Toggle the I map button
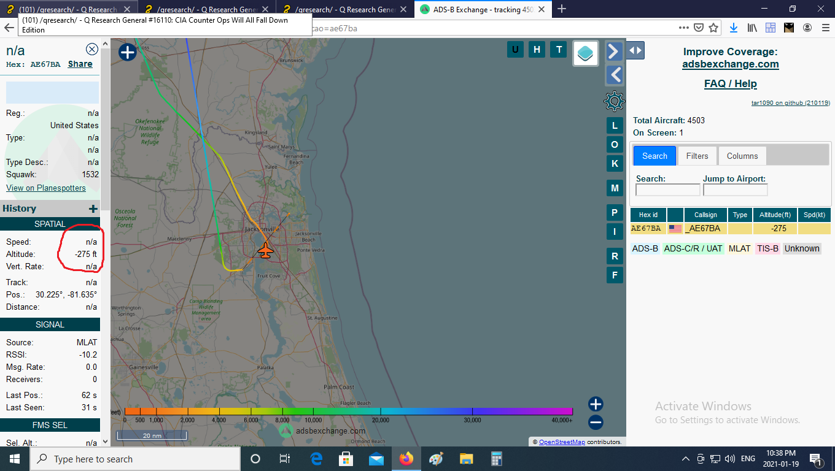Screen dimensions: 835x471 point(615,231)
